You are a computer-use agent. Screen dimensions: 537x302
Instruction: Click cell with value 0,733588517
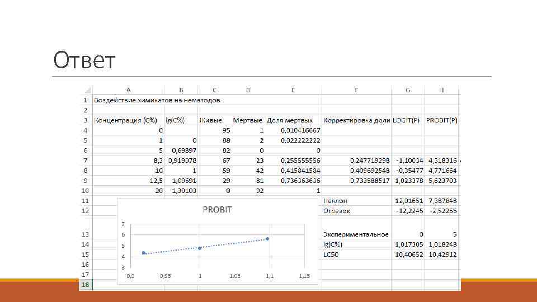(356, 181)
